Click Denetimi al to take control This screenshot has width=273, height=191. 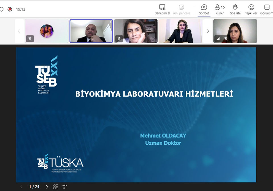[162, 9]
